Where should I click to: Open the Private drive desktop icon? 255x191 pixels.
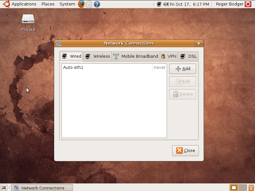tap(28, 23)
